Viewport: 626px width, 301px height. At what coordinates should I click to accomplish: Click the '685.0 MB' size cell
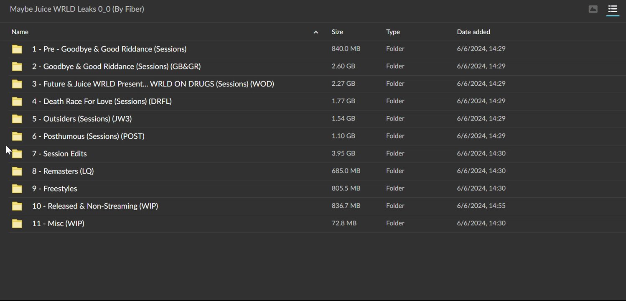(346, 171)
